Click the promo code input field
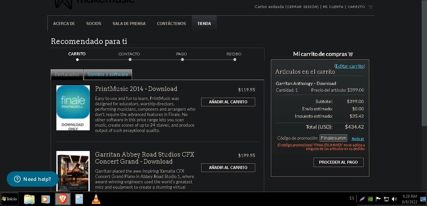Screen dimensions: 427x206 point(333,138)
